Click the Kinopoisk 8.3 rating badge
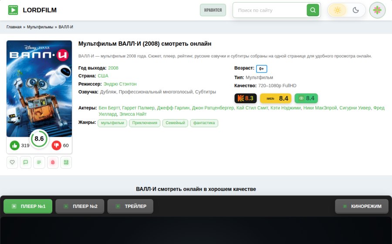 pos(246,98)
